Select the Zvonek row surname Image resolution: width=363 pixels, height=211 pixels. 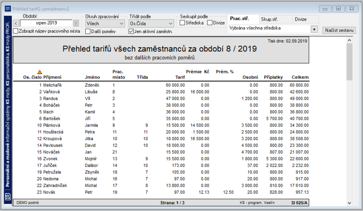[x=50, y=159]
